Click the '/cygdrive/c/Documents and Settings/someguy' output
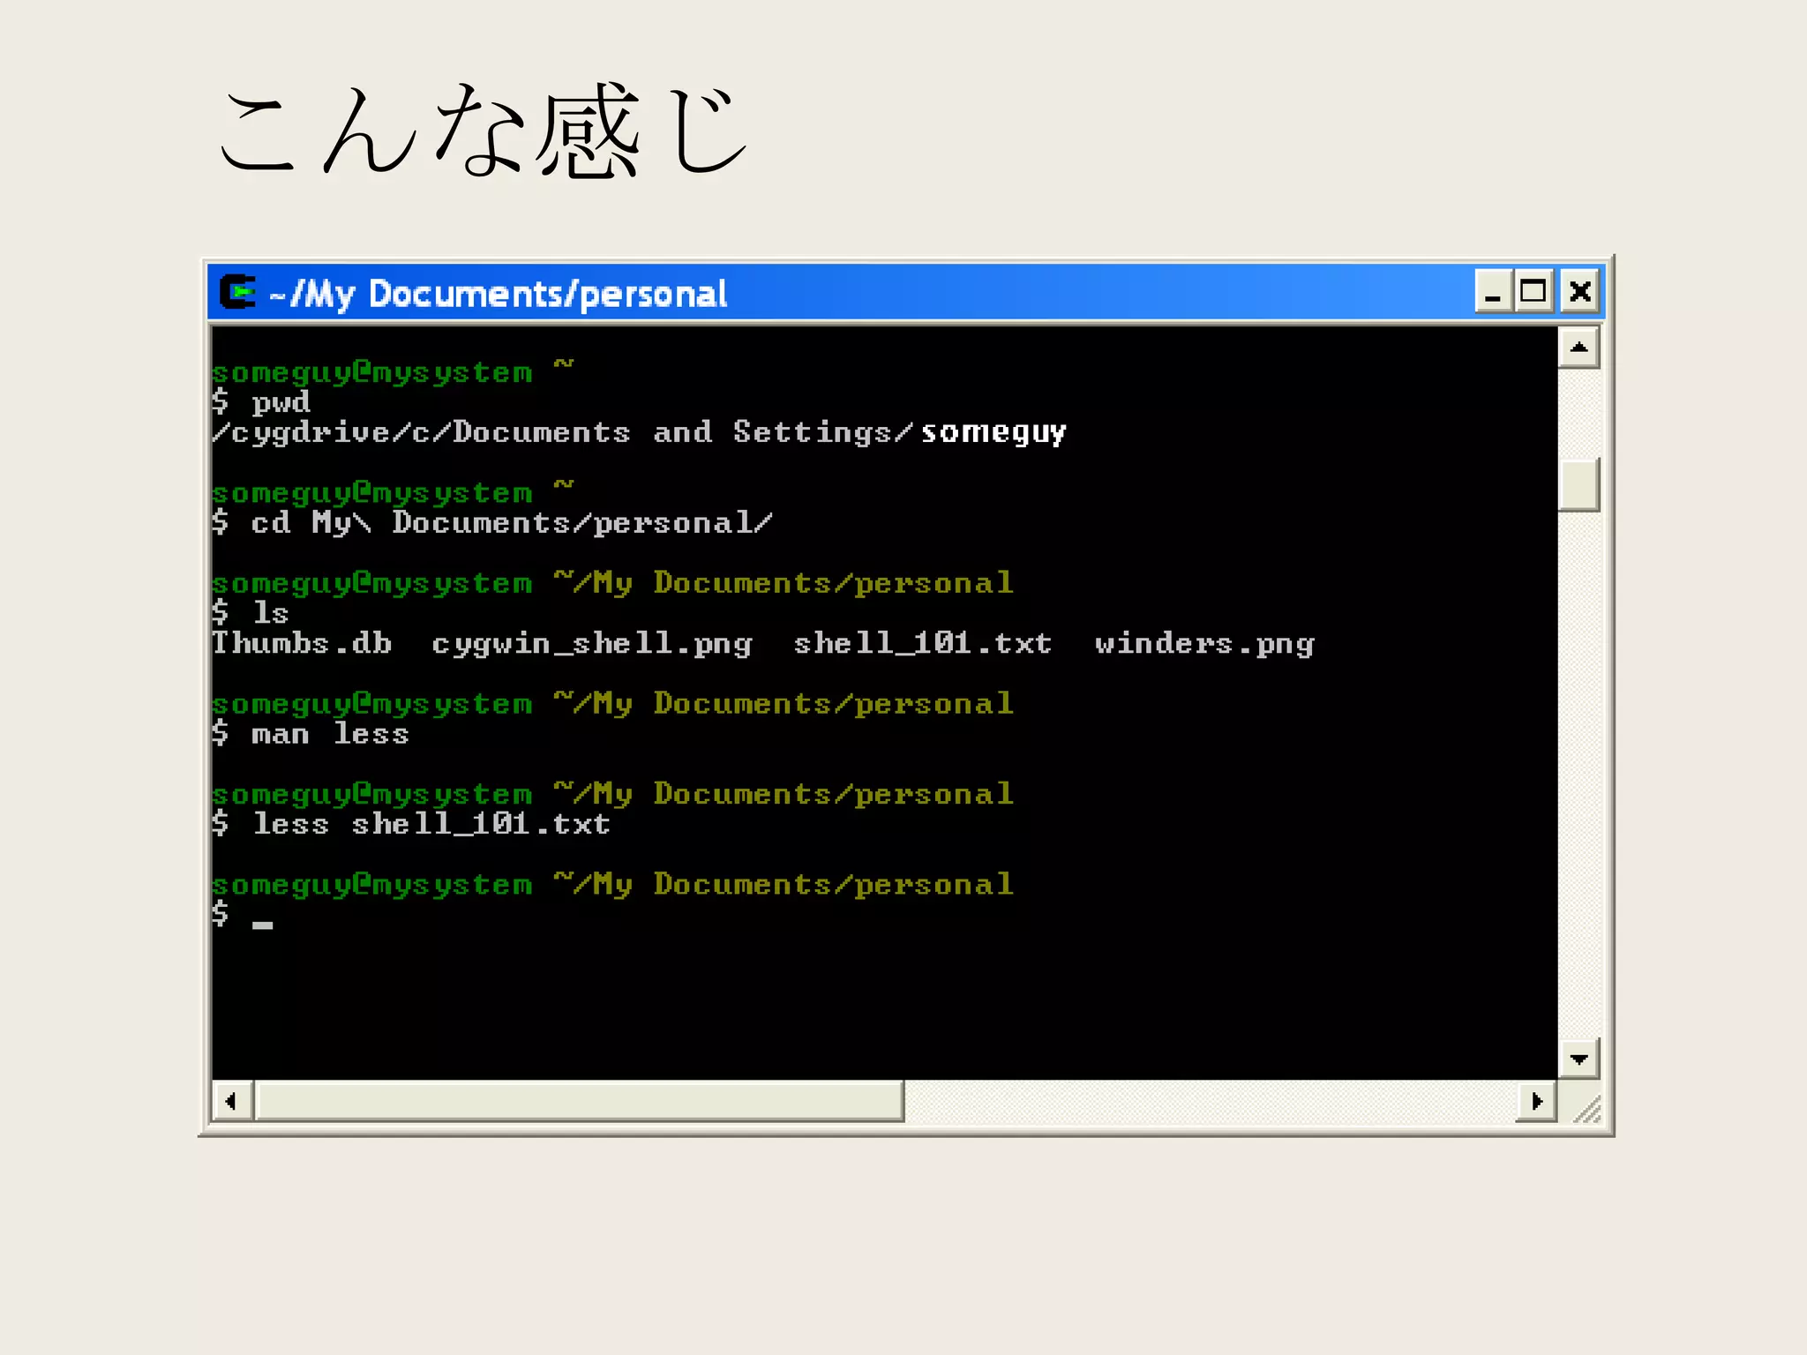The width and height of the screenshot is (1807, 1355). (x=639, y=432)
